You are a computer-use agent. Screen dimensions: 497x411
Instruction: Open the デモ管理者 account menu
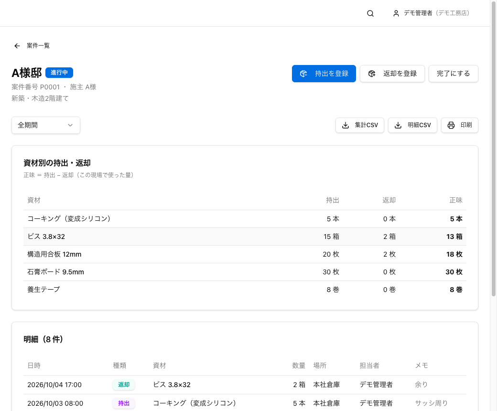431,13
